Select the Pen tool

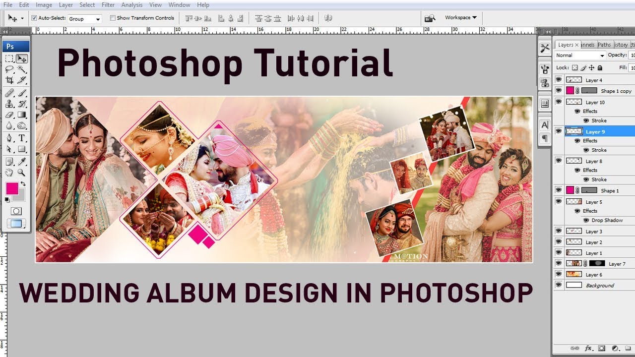pyautogui.click(x=9, y=138)
